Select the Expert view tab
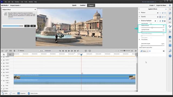173x97 pixels. 91,5
